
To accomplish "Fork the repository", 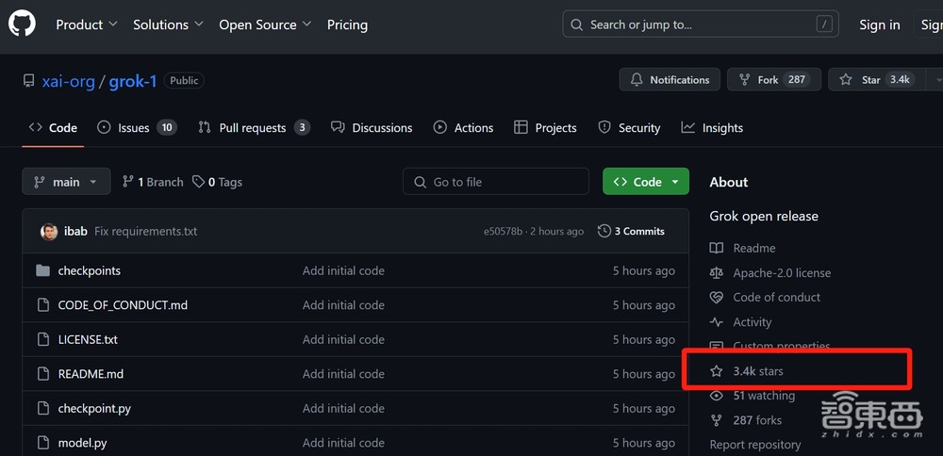I will 768,80.
